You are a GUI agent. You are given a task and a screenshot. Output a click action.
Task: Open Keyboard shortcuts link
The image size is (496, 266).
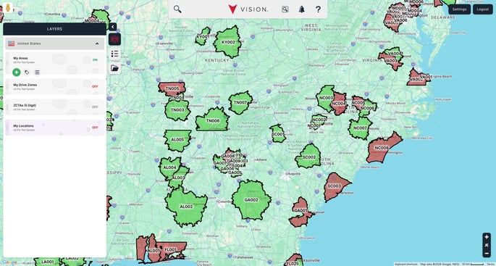coord(405,264)
